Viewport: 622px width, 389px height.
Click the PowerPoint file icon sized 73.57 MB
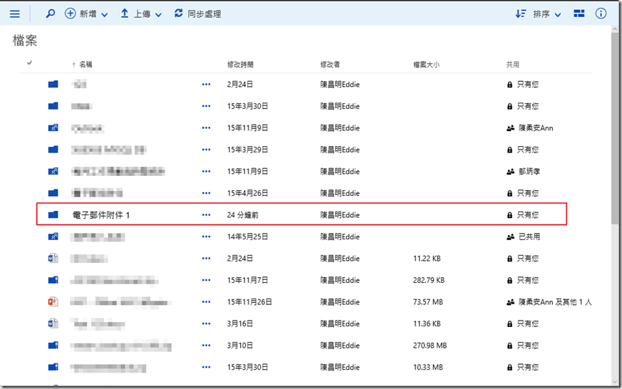pyautogui.click(x=53, y=302)
